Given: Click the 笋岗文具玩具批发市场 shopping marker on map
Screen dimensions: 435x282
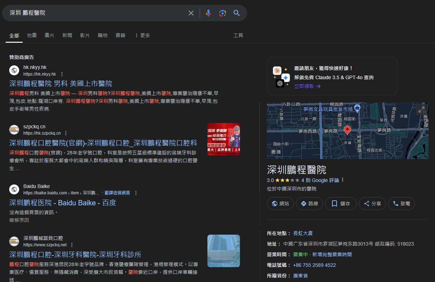Looking at the screenshot, I should [357, 108].
